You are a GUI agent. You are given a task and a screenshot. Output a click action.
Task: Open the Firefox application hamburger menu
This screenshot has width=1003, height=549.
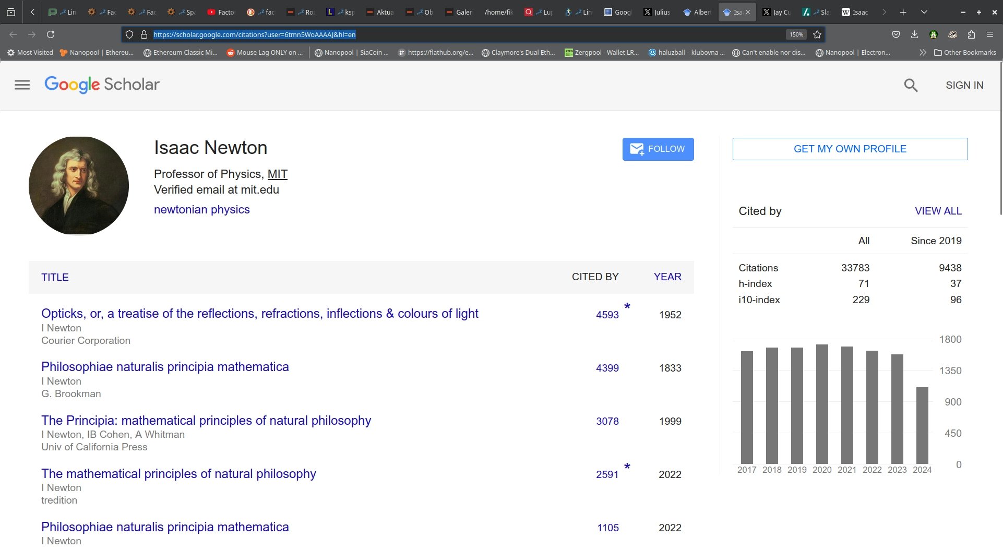tap(990, 34)
